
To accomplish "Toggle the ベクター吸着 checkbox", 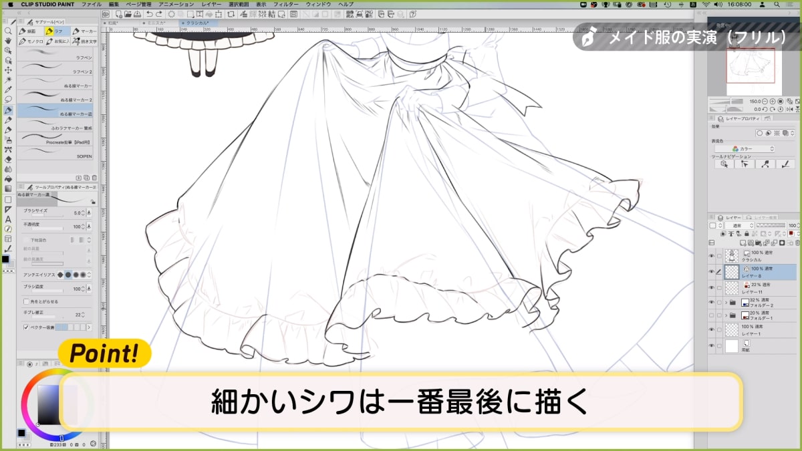I will (x=26, y=327).
